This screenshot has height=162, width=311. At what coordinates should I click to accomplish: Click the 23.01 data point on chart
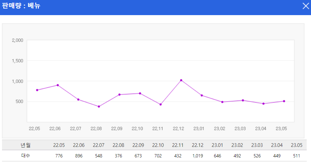[x=202, y=96]
